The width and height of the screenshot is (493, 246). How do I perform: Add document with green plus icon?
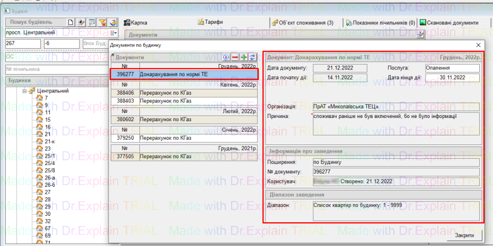[244, 57]
